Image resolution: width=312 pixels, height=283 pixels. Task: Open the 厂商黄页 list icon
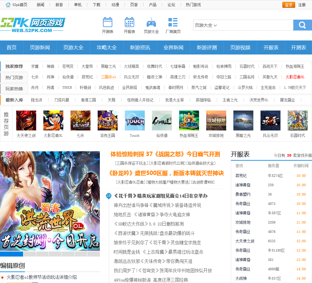click(173, 22)
